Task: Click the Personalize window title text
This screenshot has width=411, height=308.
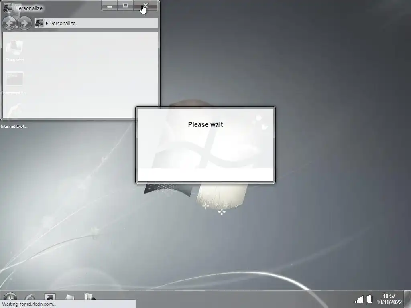Action: (29, 8)
